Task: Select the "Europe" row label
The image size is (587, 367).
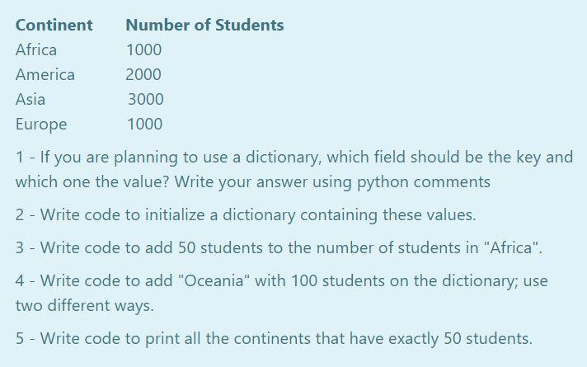Action: (41, 124)
